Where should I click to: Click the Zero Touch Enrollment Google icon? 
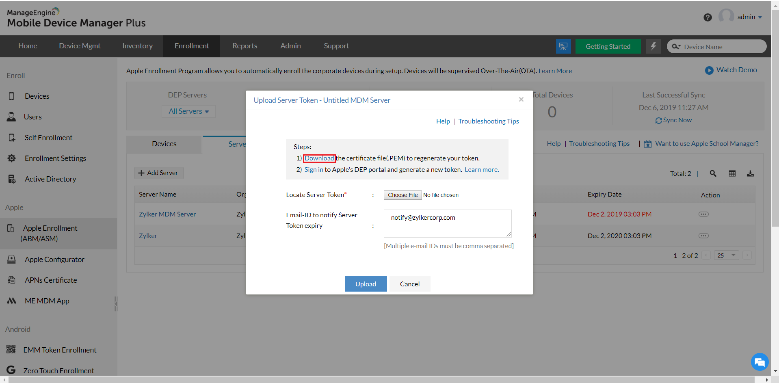(x=11, y=370)
